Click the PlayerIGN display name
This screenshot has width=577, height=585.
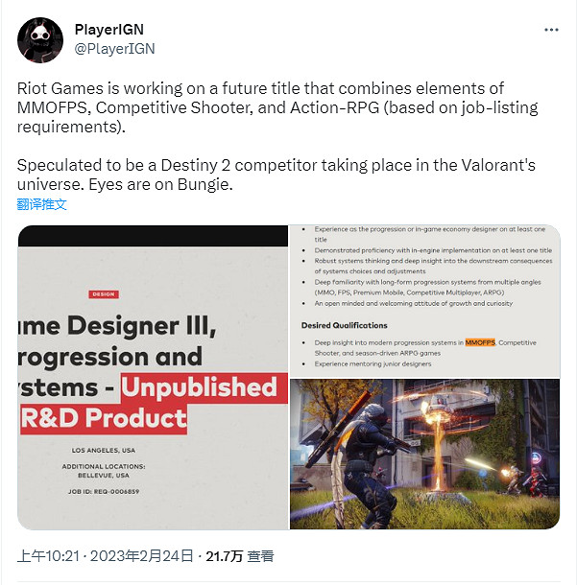(x=109, y=30)
